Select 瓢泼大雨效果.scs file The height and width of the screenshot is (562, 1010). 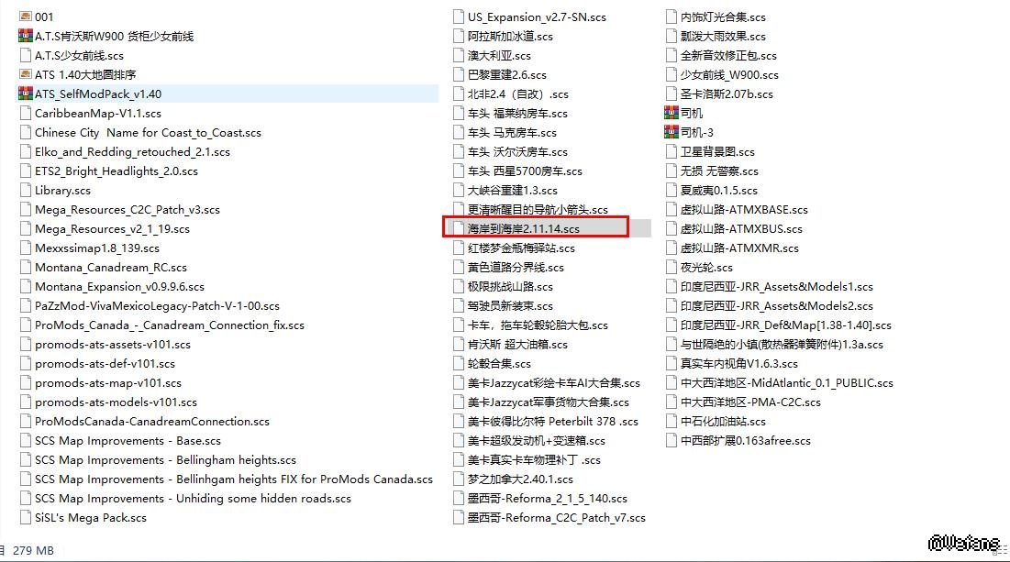point(723,36)
